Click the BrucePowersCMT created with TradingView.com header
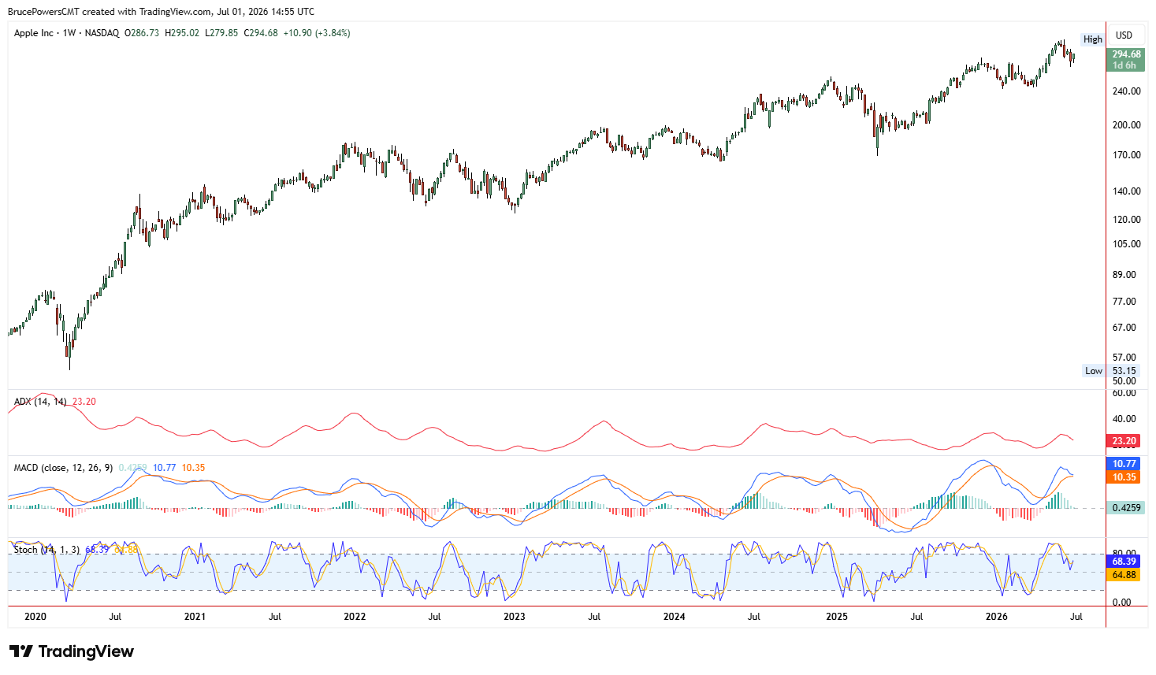1156x675 pixels. click(161, 12)
